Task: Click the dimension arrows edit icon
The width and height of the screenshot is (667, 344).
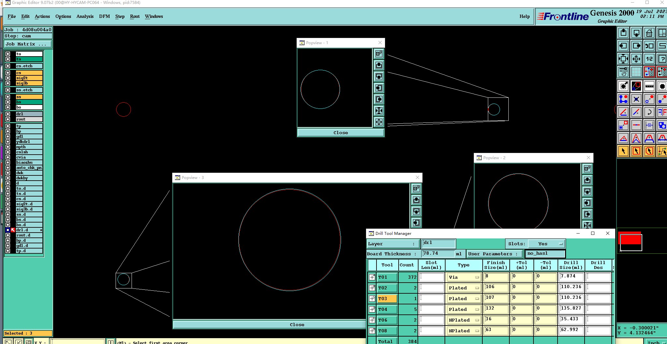Action: pos(649,125)
